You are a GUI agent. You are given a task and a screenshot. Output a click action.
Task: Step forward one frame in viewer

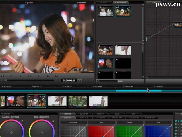click(48, 76)
